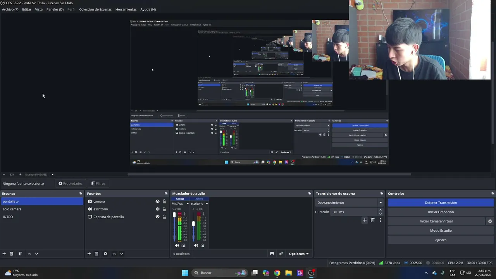Open the Editar menu
Viewport: 496px width, 279px height.
click(27, 9)
